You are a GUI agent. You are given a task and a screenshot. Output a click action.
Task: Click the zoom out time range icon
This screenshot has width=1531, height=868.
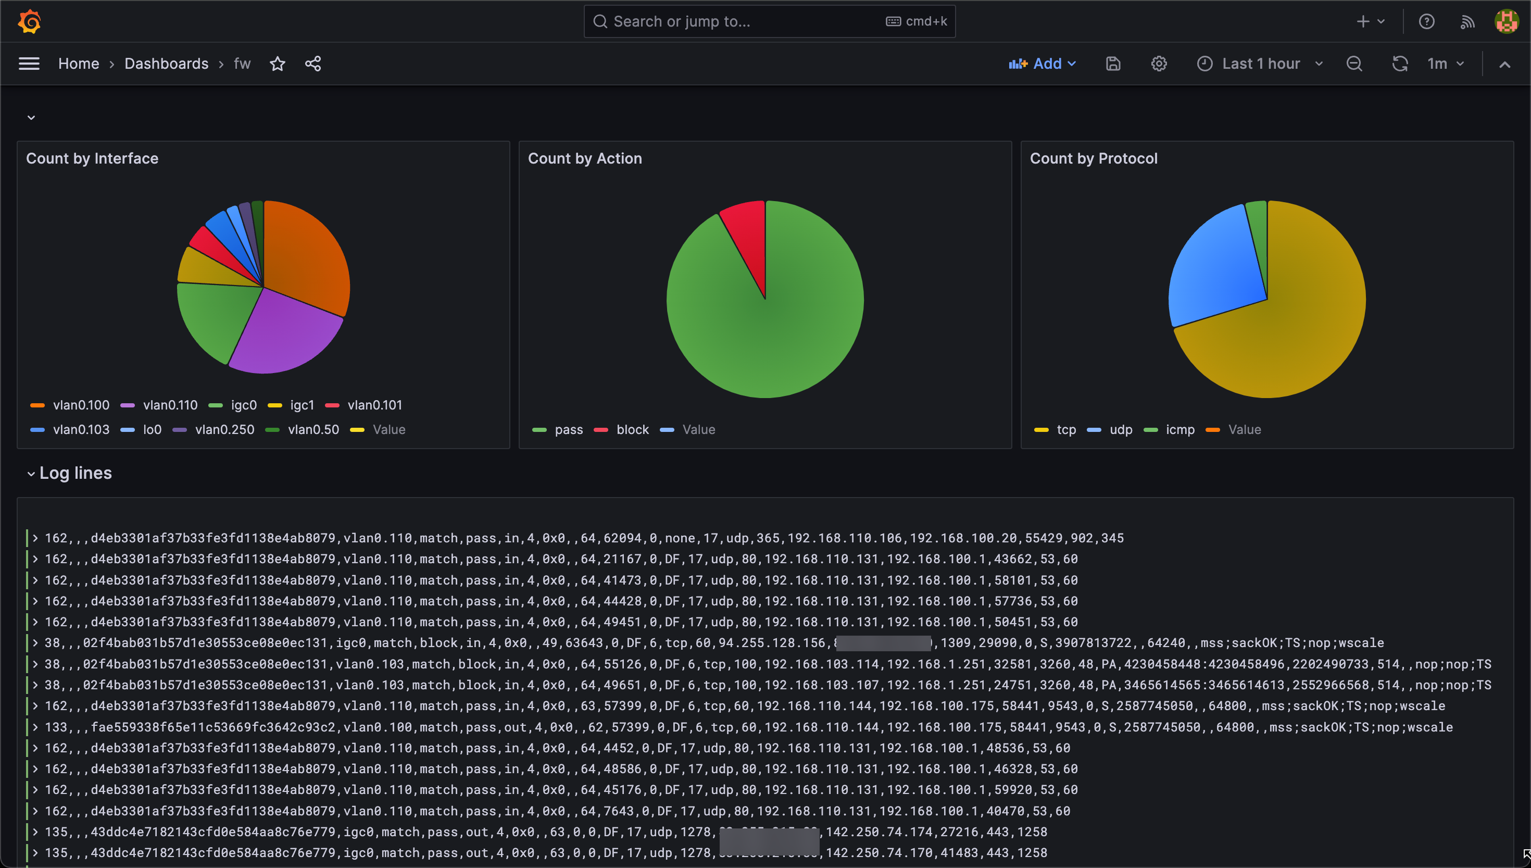(1354, 64)
